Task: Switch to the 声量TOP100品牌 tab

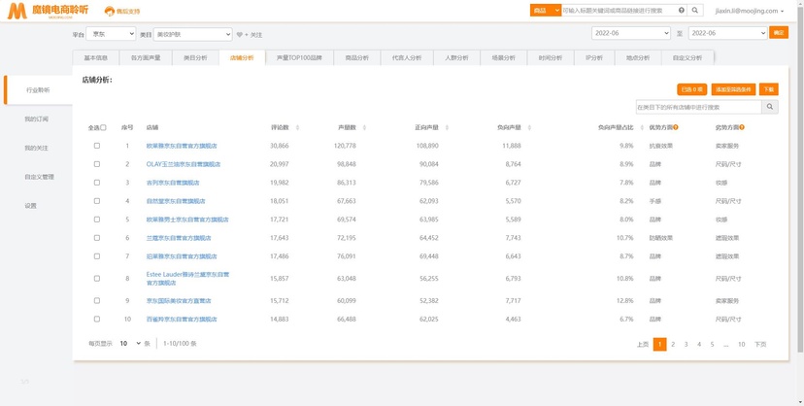Action: (x=299, y=58)
